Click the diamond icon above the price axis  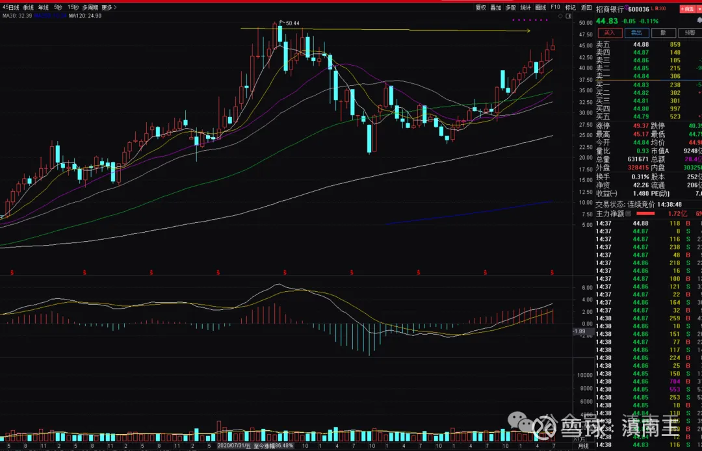tap(560, 16)
